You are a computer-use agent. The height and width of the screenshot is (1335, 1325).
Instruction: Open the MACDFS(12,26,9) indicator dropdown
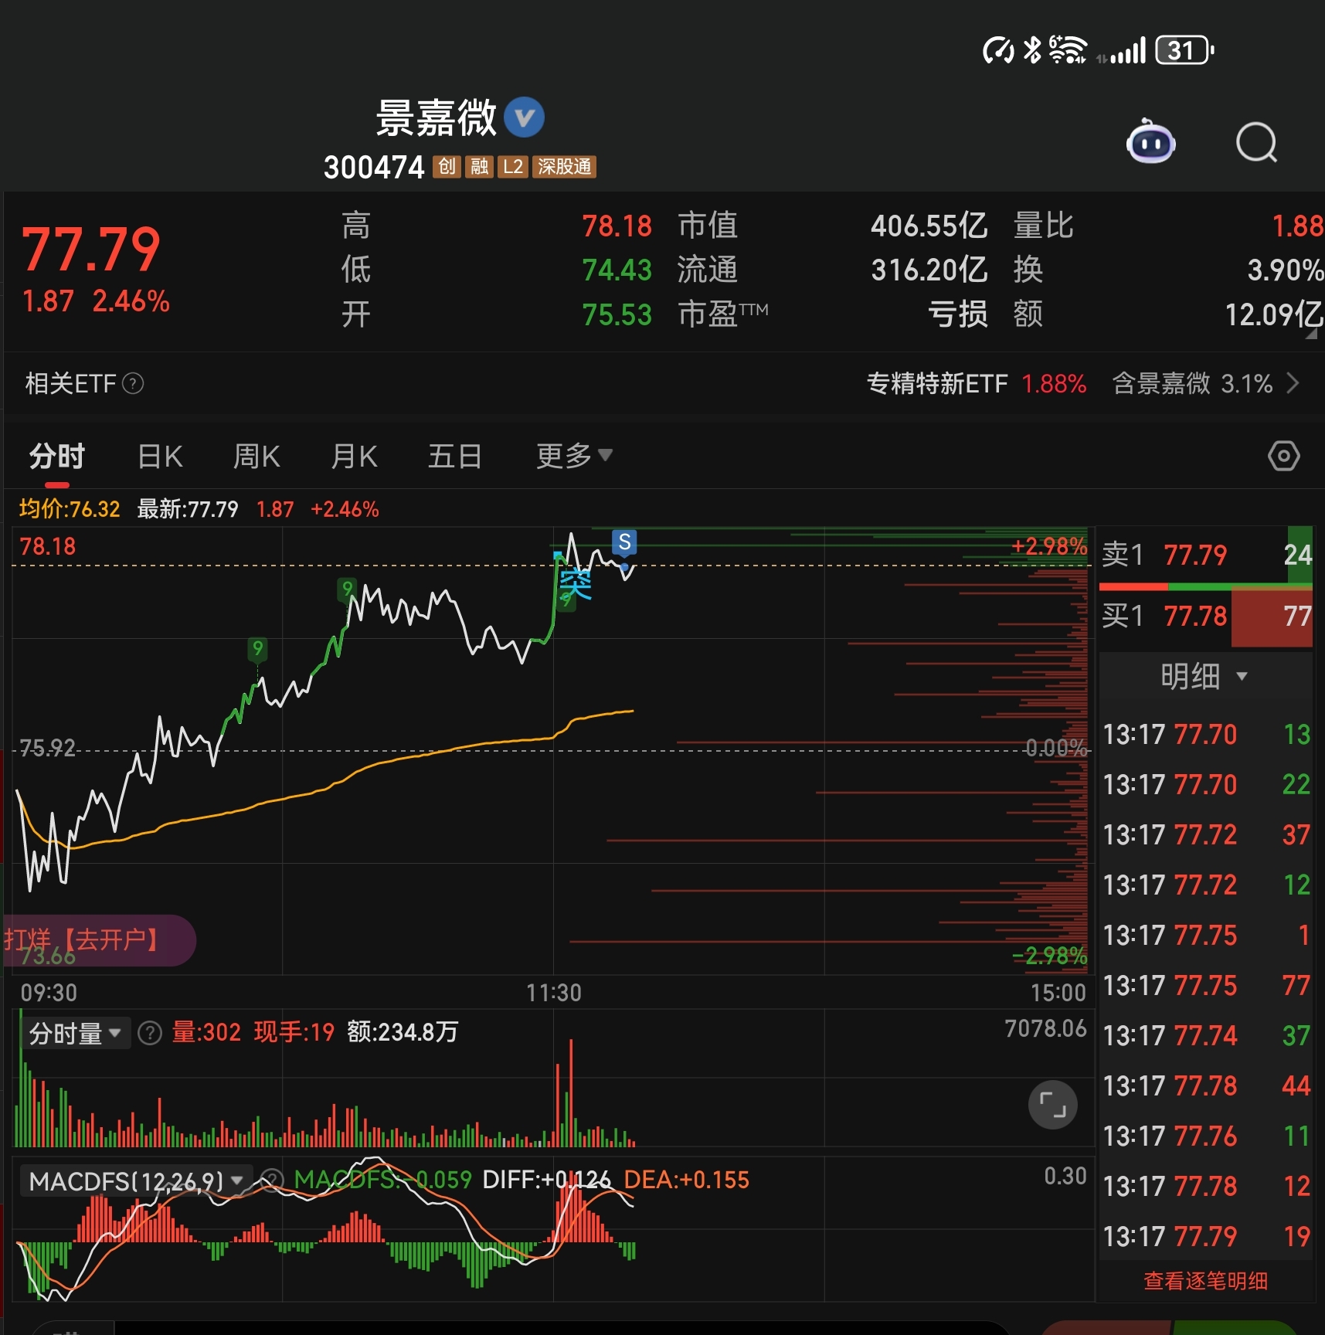[x=136, y=1180]
